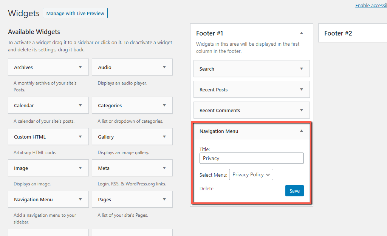
Task: Select the Gallery widget title
Action: tap(106, 137)
